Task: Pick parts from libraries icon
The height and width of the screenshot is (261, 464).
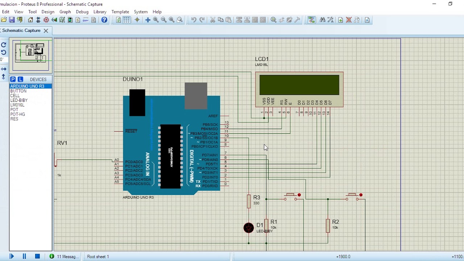Action: tap(274, 20)
